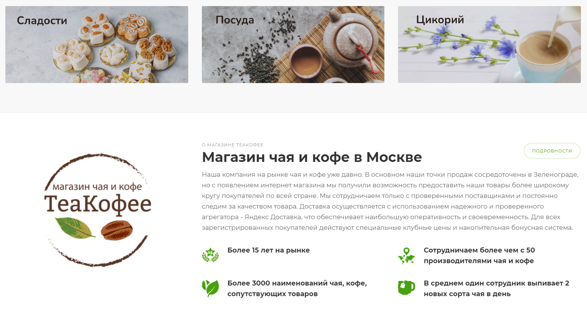
Task: Select the Цикорий category title
Action: (x=440, y=20)
